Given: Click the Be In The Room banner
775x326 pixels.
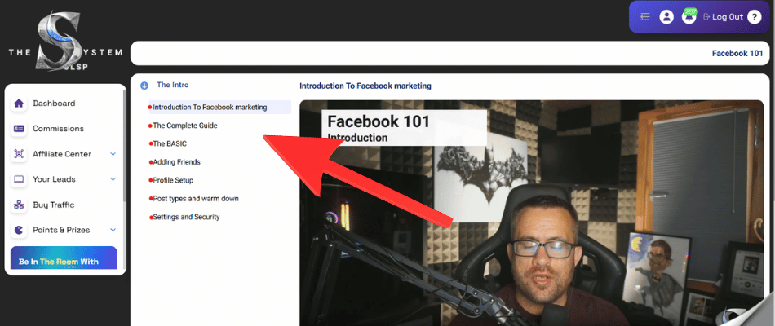Looking at the screenshot, I should pyautogui.click(x=64, y=259).
